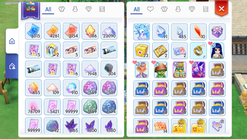Click the orange ticket item showing 4261
This screenshot has width=247, height=139.
point(52,31)
